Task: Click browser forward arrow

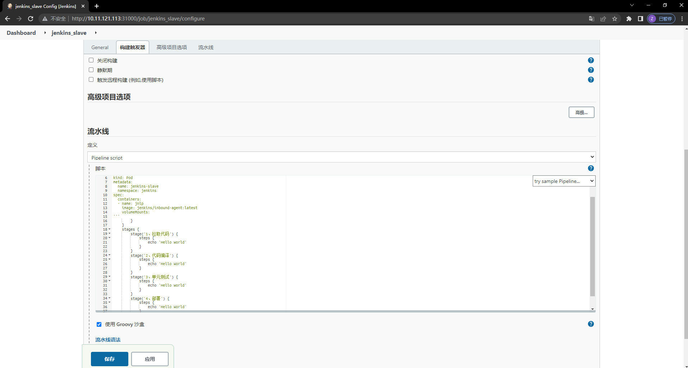Action: pos(19,19)
